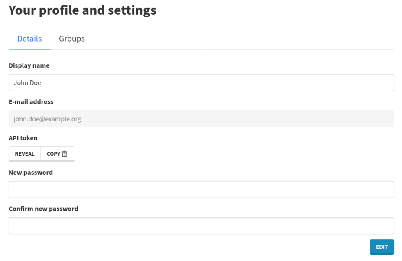This screenshot has width=402, height=261.
Task: Copy the API token via COPY label
Action: tap(54, 154)
